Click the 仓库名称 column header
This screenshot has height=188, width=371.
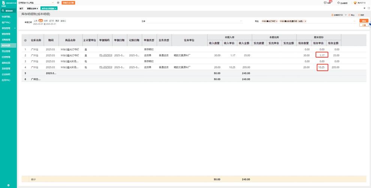(x=36, y=40)
